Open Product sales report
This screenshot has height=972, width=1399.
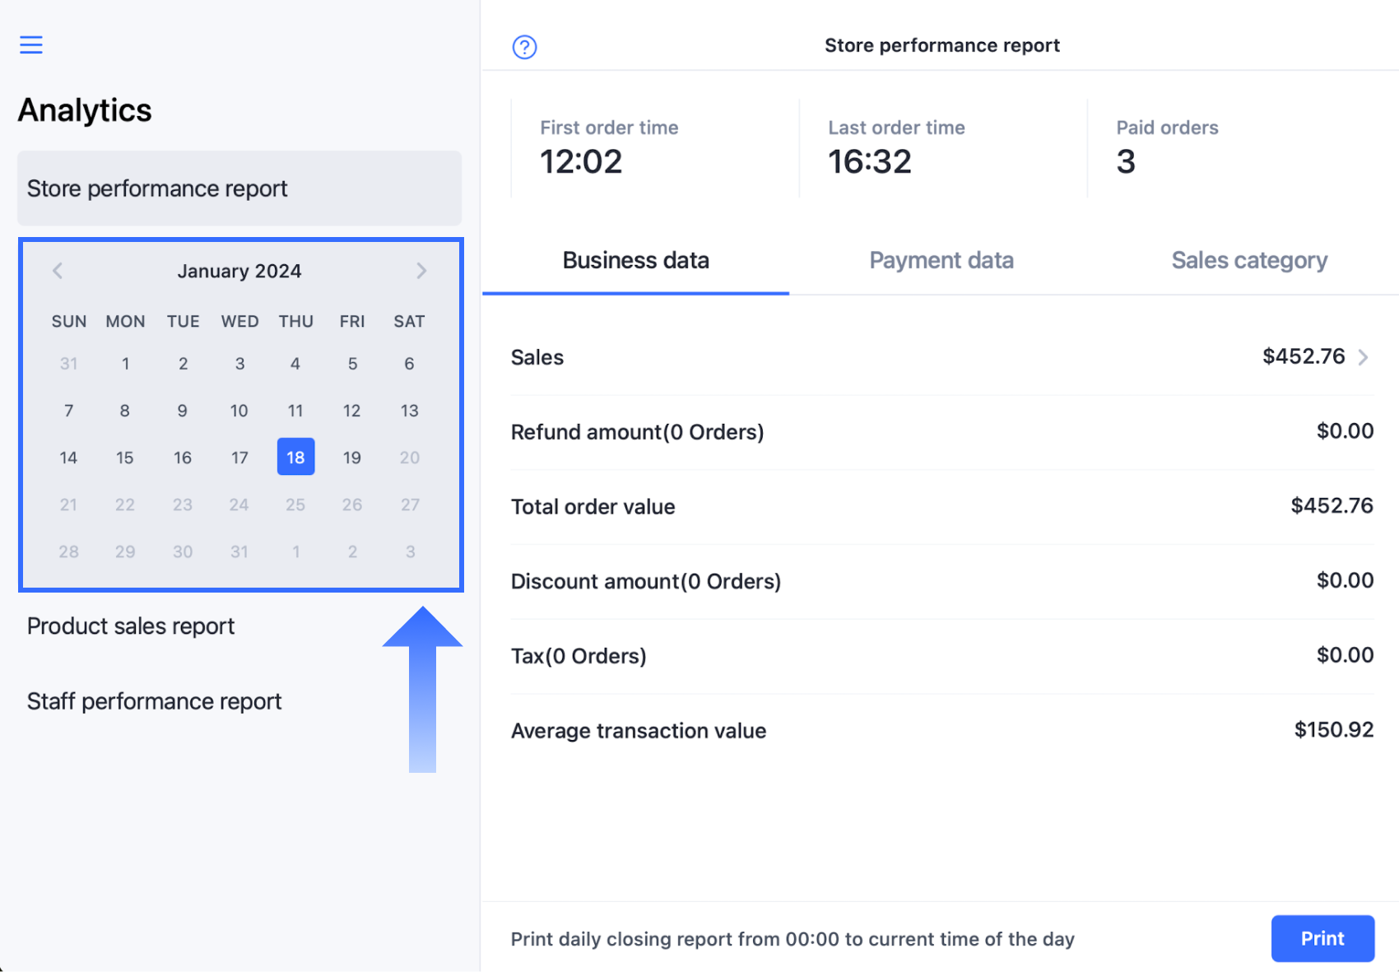pyautogui.click(x=131, y=626)
